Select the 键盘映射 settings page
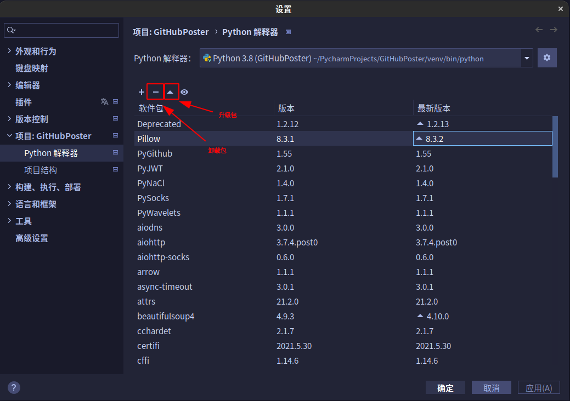The width and height of the screenshot is (570, 401). pos(35,68)
